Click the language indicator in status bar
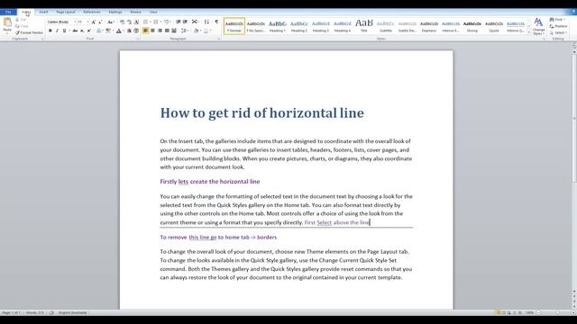 click(72, 312)
